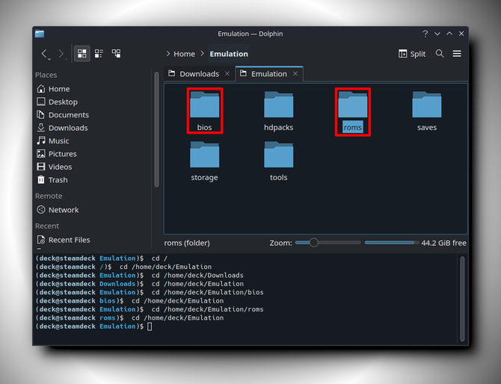
Task: Open dropdown arrow under back button
Action: [49, 59]
